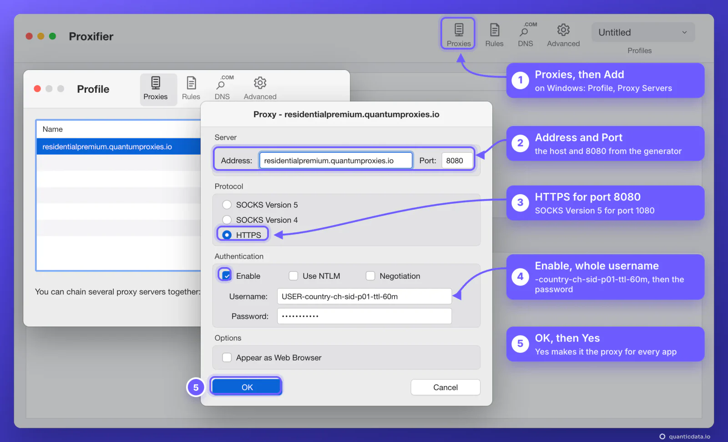Click the Password input field

point(364,316)
